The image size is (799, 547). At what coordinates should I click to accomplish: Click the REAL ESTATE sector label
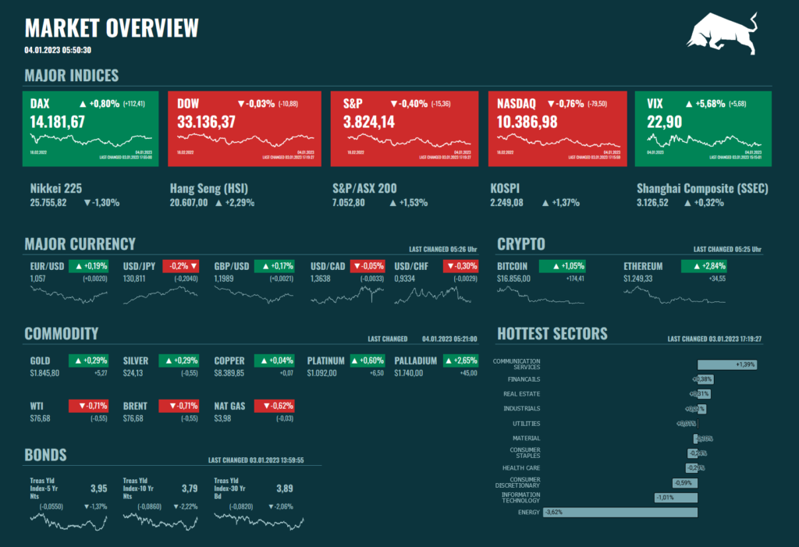point(521,394)
